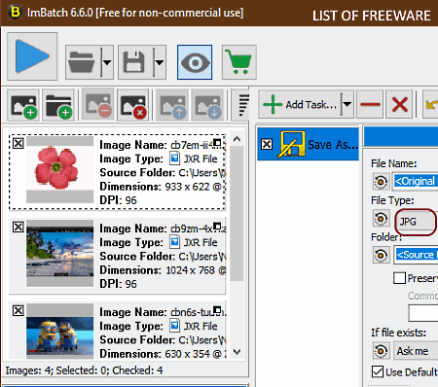Select the red flower thumbnail
This screenshot has width=438, height=387.
tap(59, 169)
